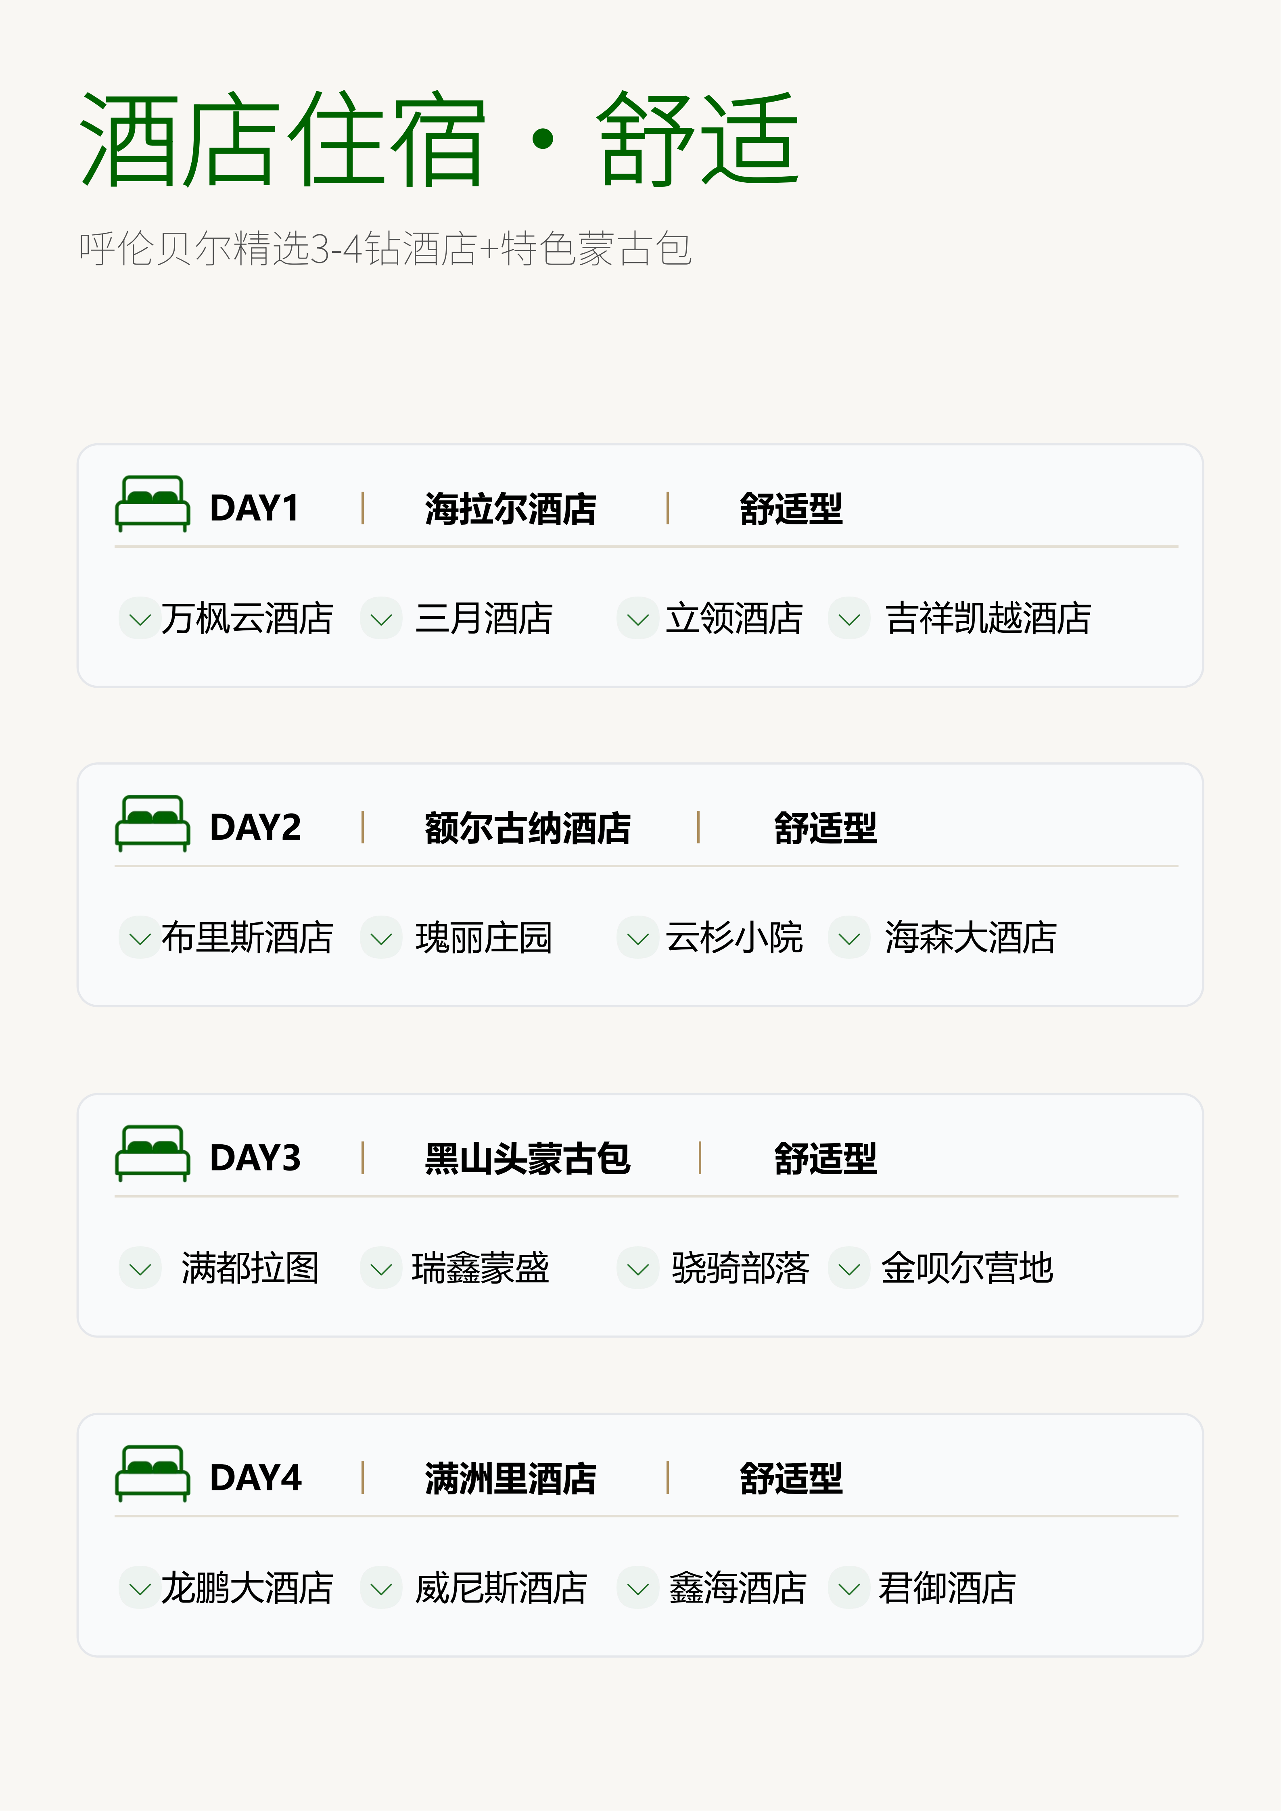Expand the 海森大酒店 chevron

click(x=849, y=939)
